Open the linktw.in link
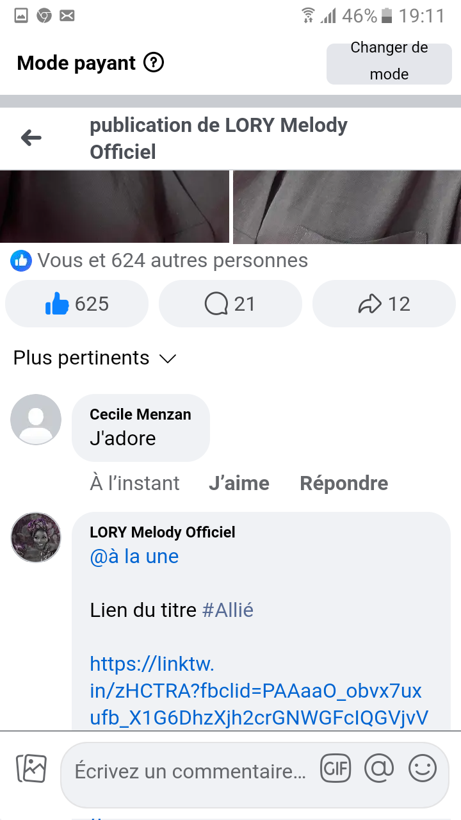This screenshot has width=461, height=820. (x=256, y=689)
